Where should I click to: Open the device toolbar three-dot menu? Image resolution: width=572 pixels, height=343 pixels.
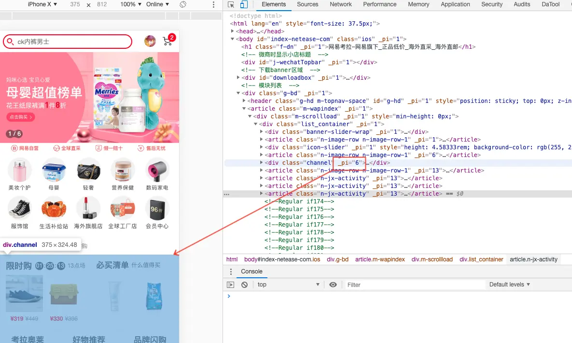click(x=213, y=4)
